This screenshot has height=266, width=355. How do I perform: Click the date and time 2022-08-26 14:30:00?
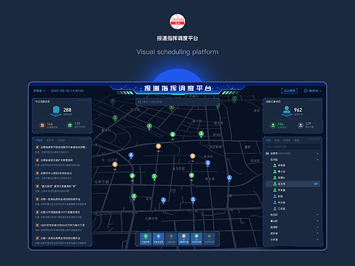[x=67, y=91]
